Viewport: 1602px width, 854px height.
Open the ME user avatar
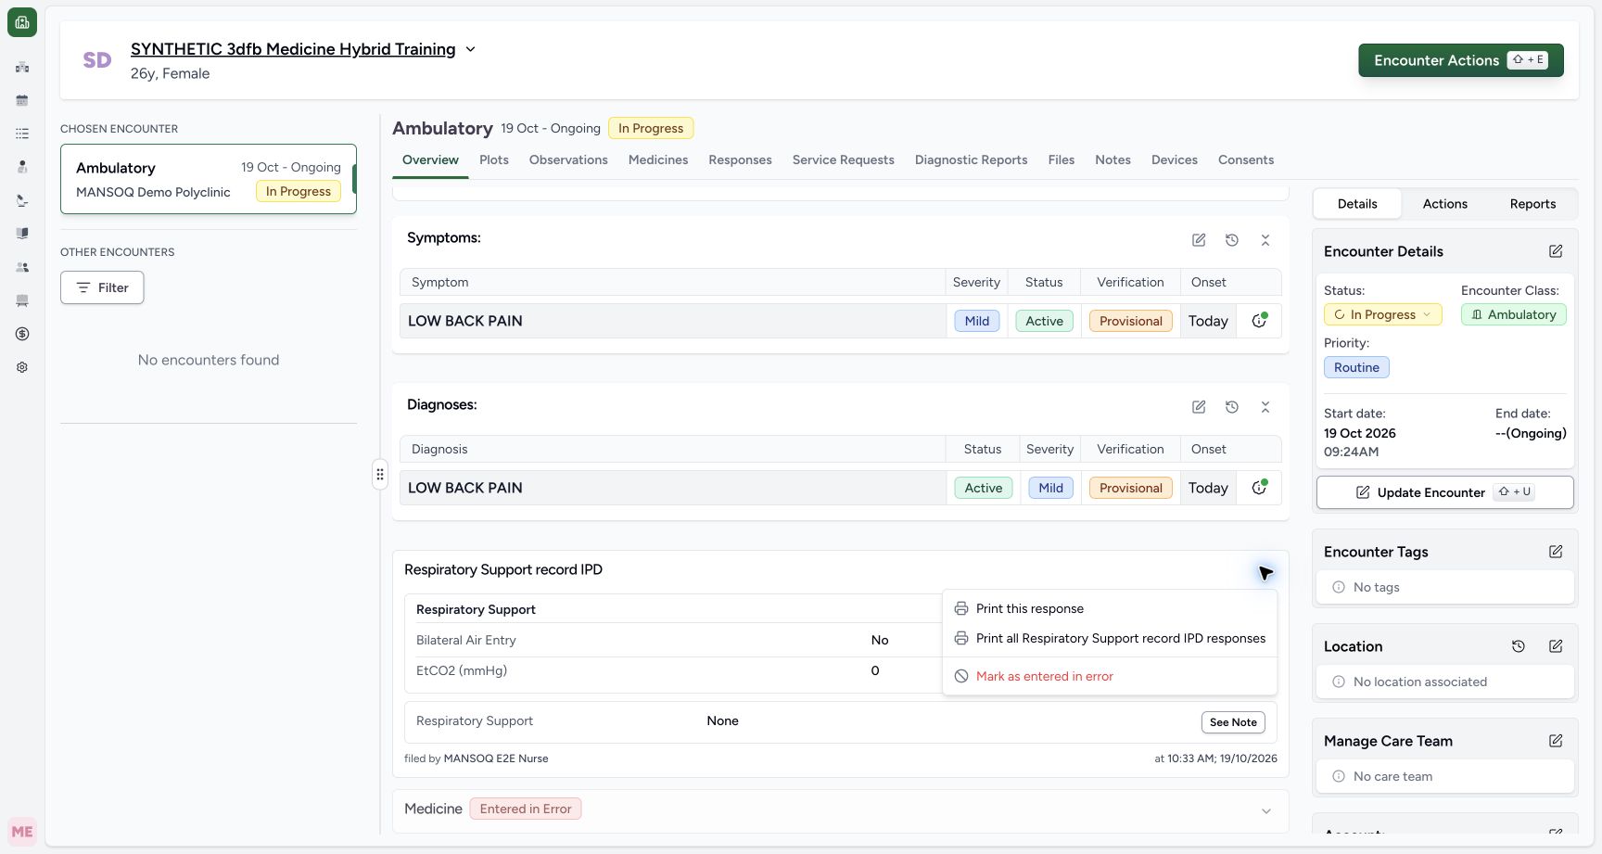tap(22, 832)
